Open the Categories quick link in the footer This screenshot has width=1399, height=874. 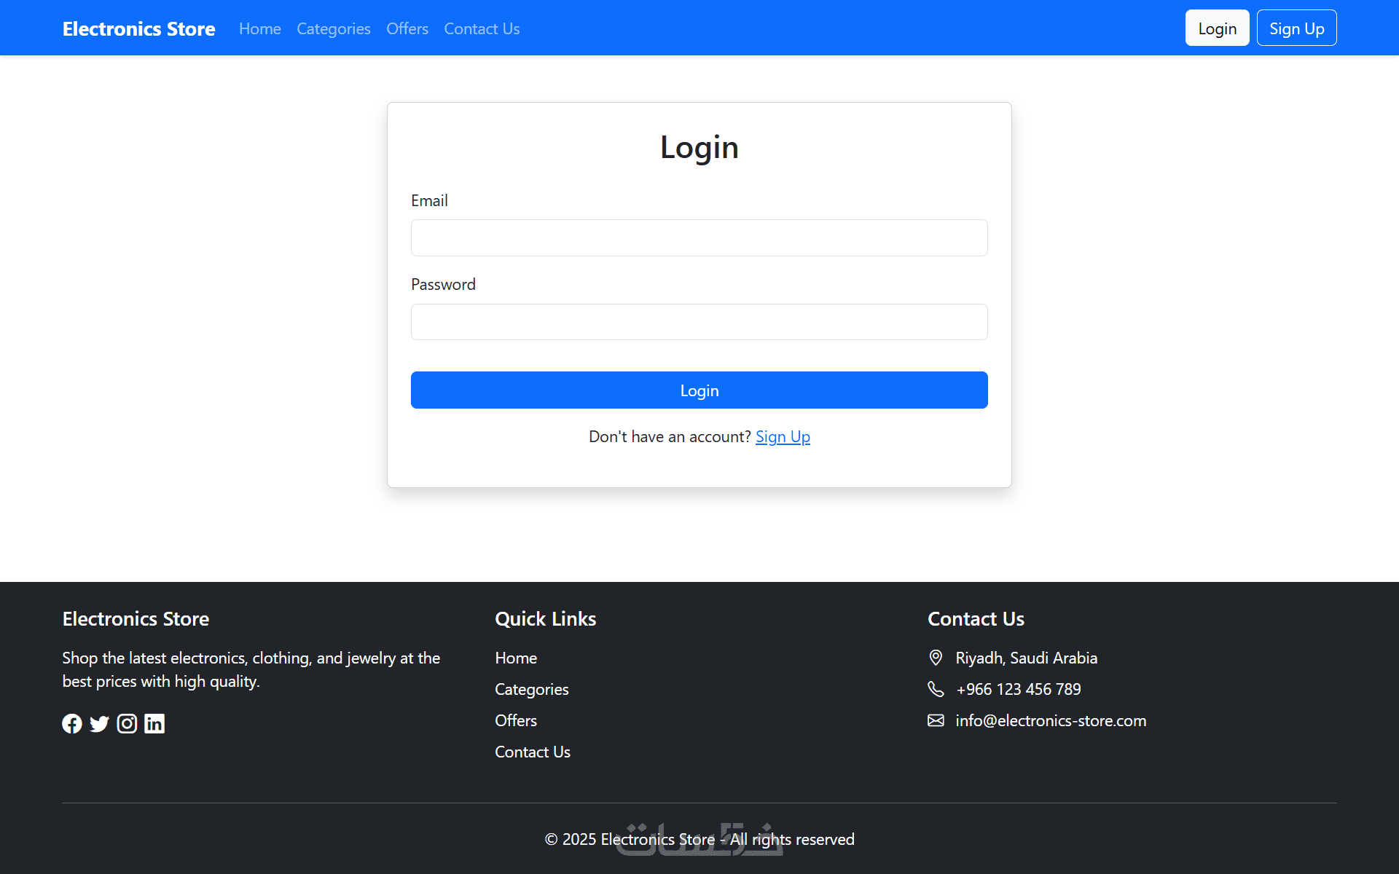pos(531,689)
